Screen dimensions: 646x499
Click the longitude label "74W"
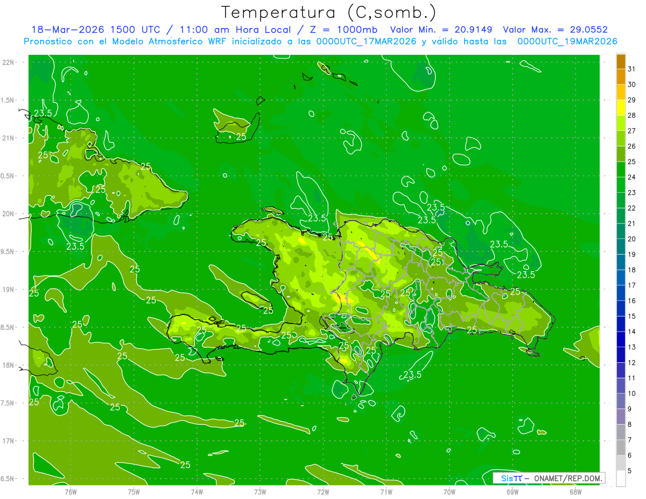(197, 491)
